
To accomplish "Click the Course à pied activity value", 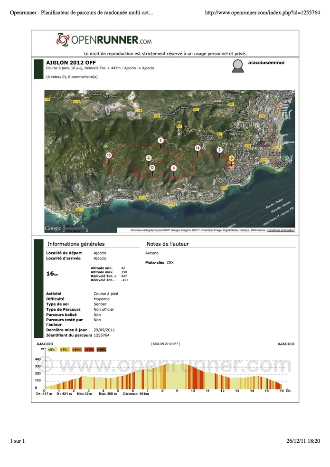I will [106, 294].
